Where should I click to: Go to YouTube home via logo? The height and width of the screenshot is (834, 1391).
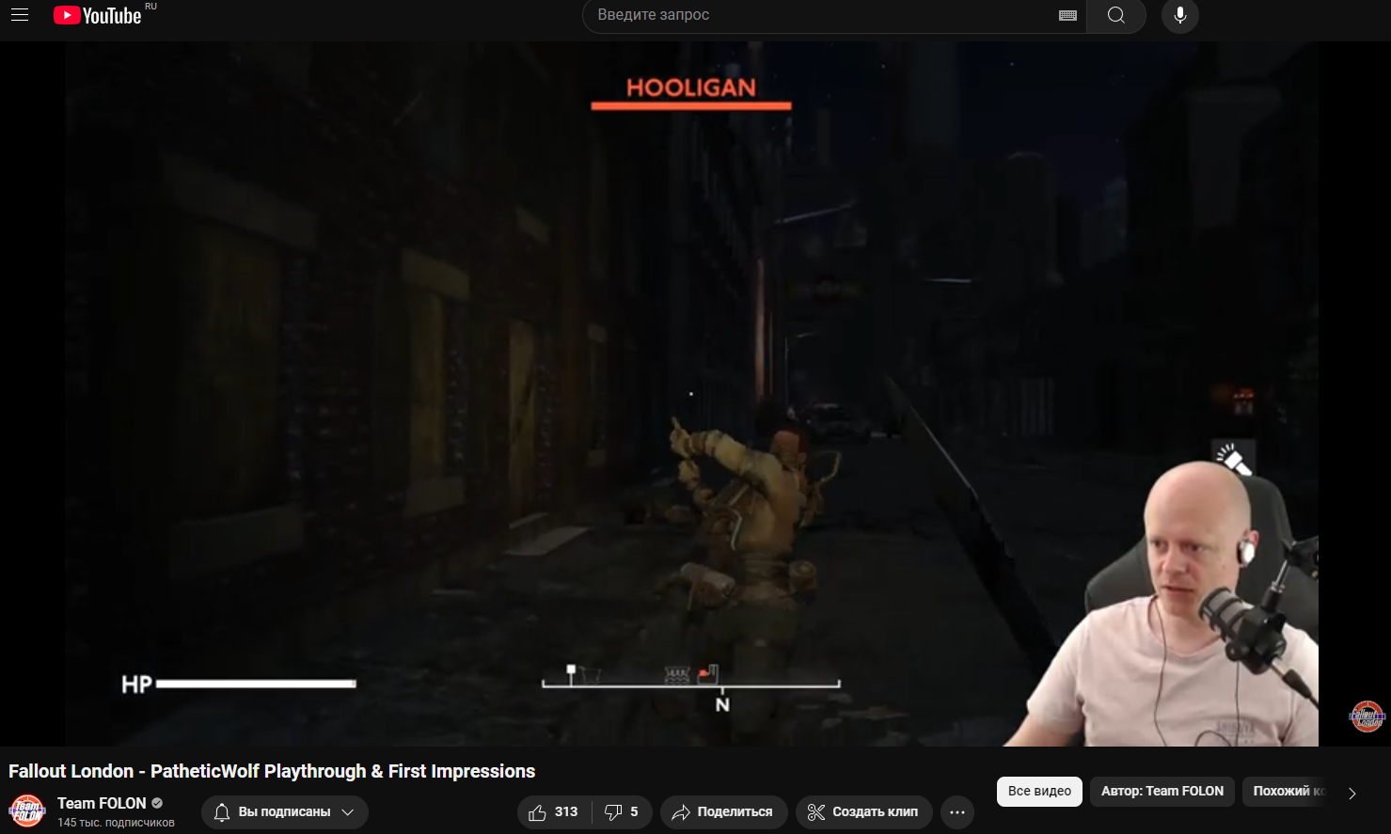97,15
